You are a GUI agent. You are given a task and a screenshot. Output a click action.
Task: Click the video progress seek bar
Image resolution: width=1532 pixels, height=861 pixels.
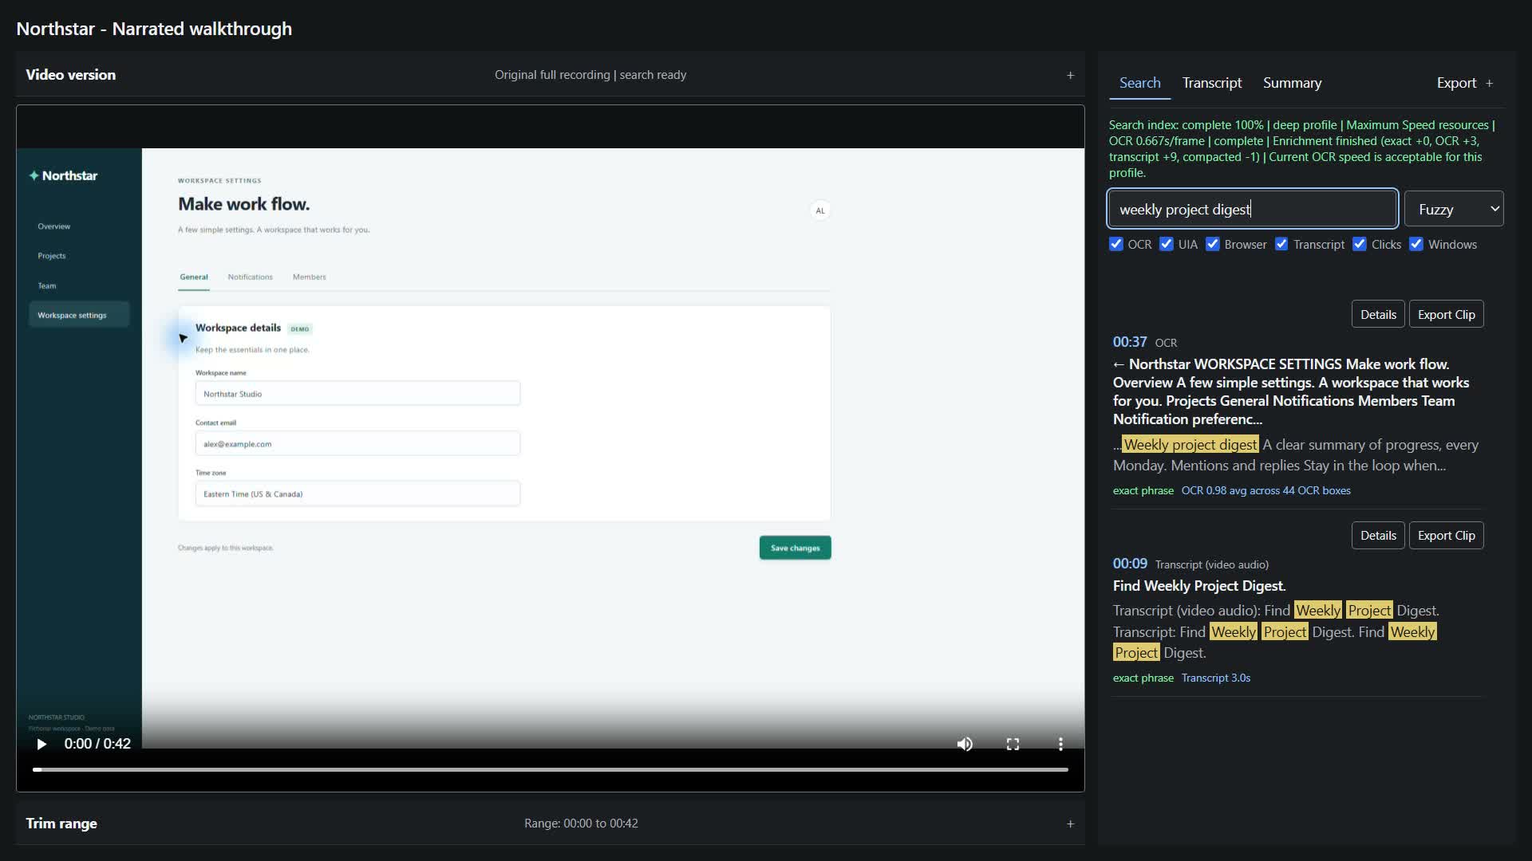pyautogui.click(x=550, y=769)
